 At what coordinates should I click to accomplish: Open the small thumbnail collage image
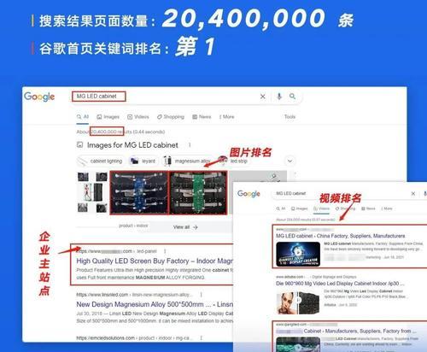click(x=92, y=192)
